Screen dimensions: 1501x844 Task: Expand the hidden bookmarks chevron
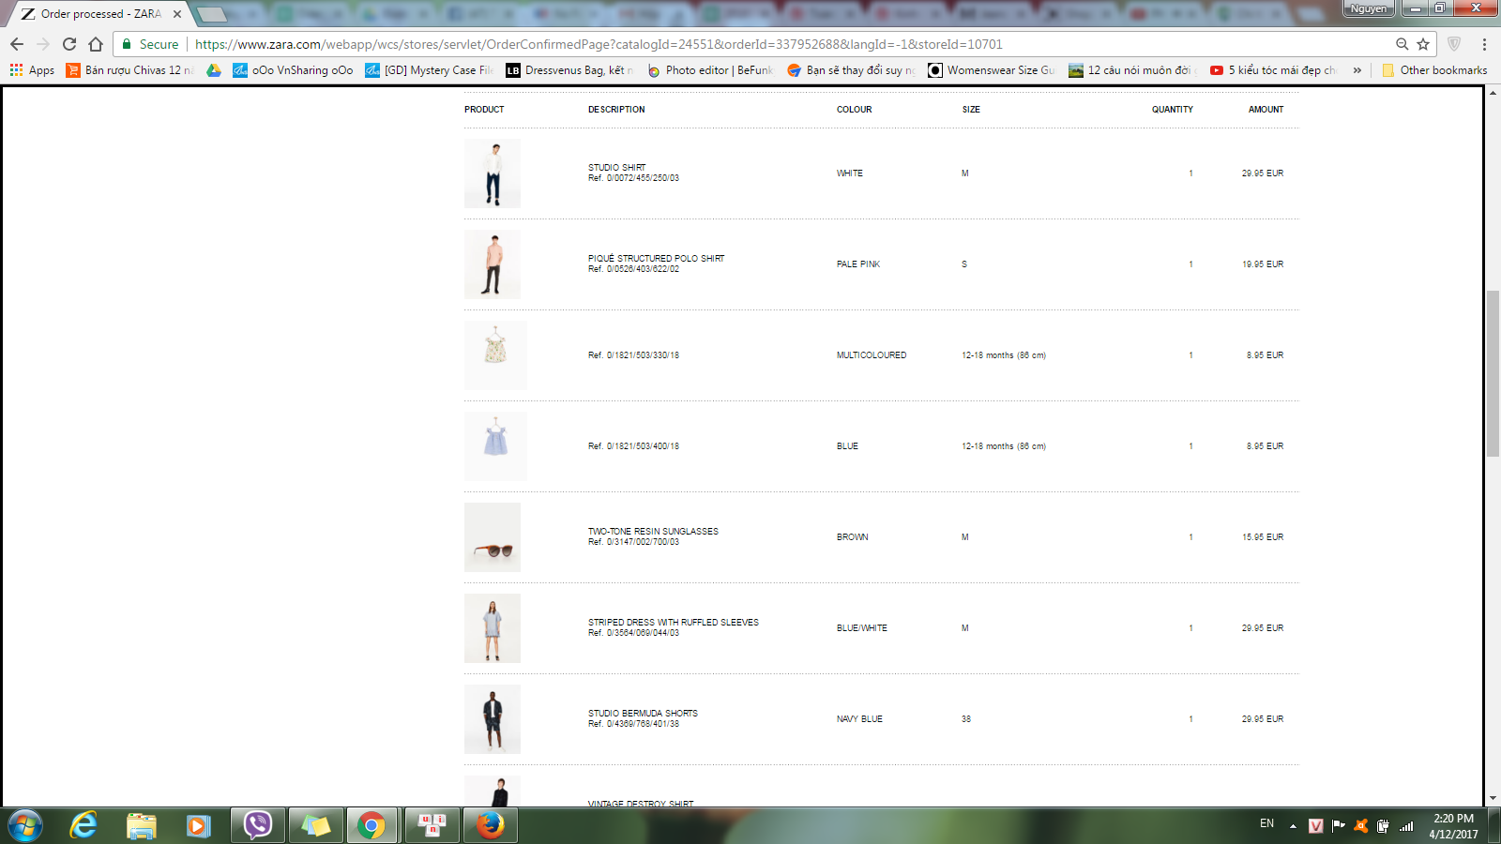[x=1357, y=70]
